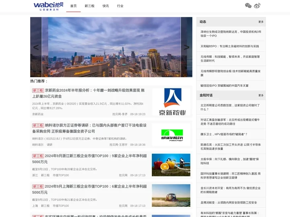Image resolution: width=290 pixels, height=217 pixels.
Task: Open 无线传媒：科技赋能 news item
Action: point(231,59)
